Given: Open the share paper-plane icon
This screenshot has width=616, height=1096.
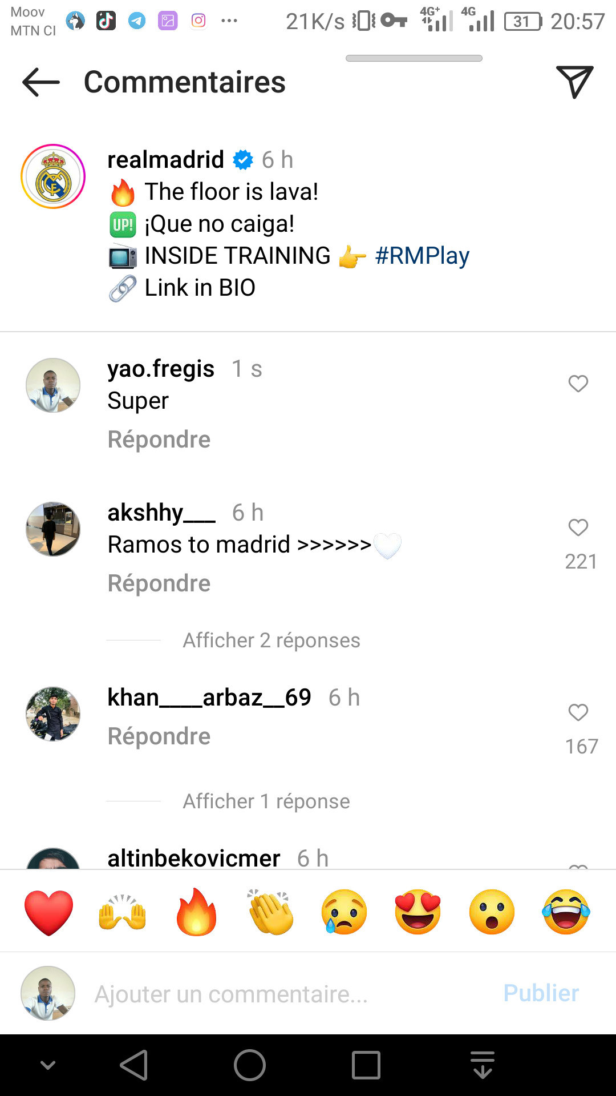Looking at the screenshot, I should [574, 82].
